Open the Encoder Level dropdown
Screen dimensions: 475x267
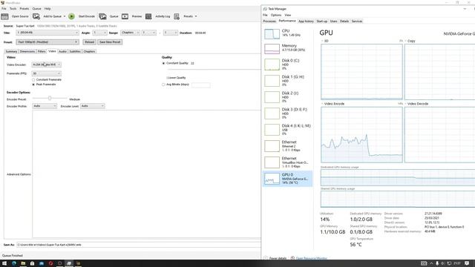[x=92, y=106]
